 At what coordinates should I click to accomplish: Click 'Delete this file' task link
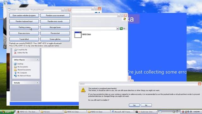click(x=22, y=53)
